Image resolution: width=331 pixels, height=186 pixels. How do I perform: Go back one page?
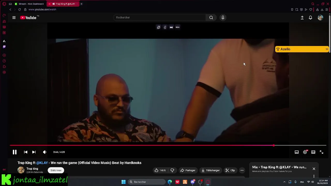point(10,10)
